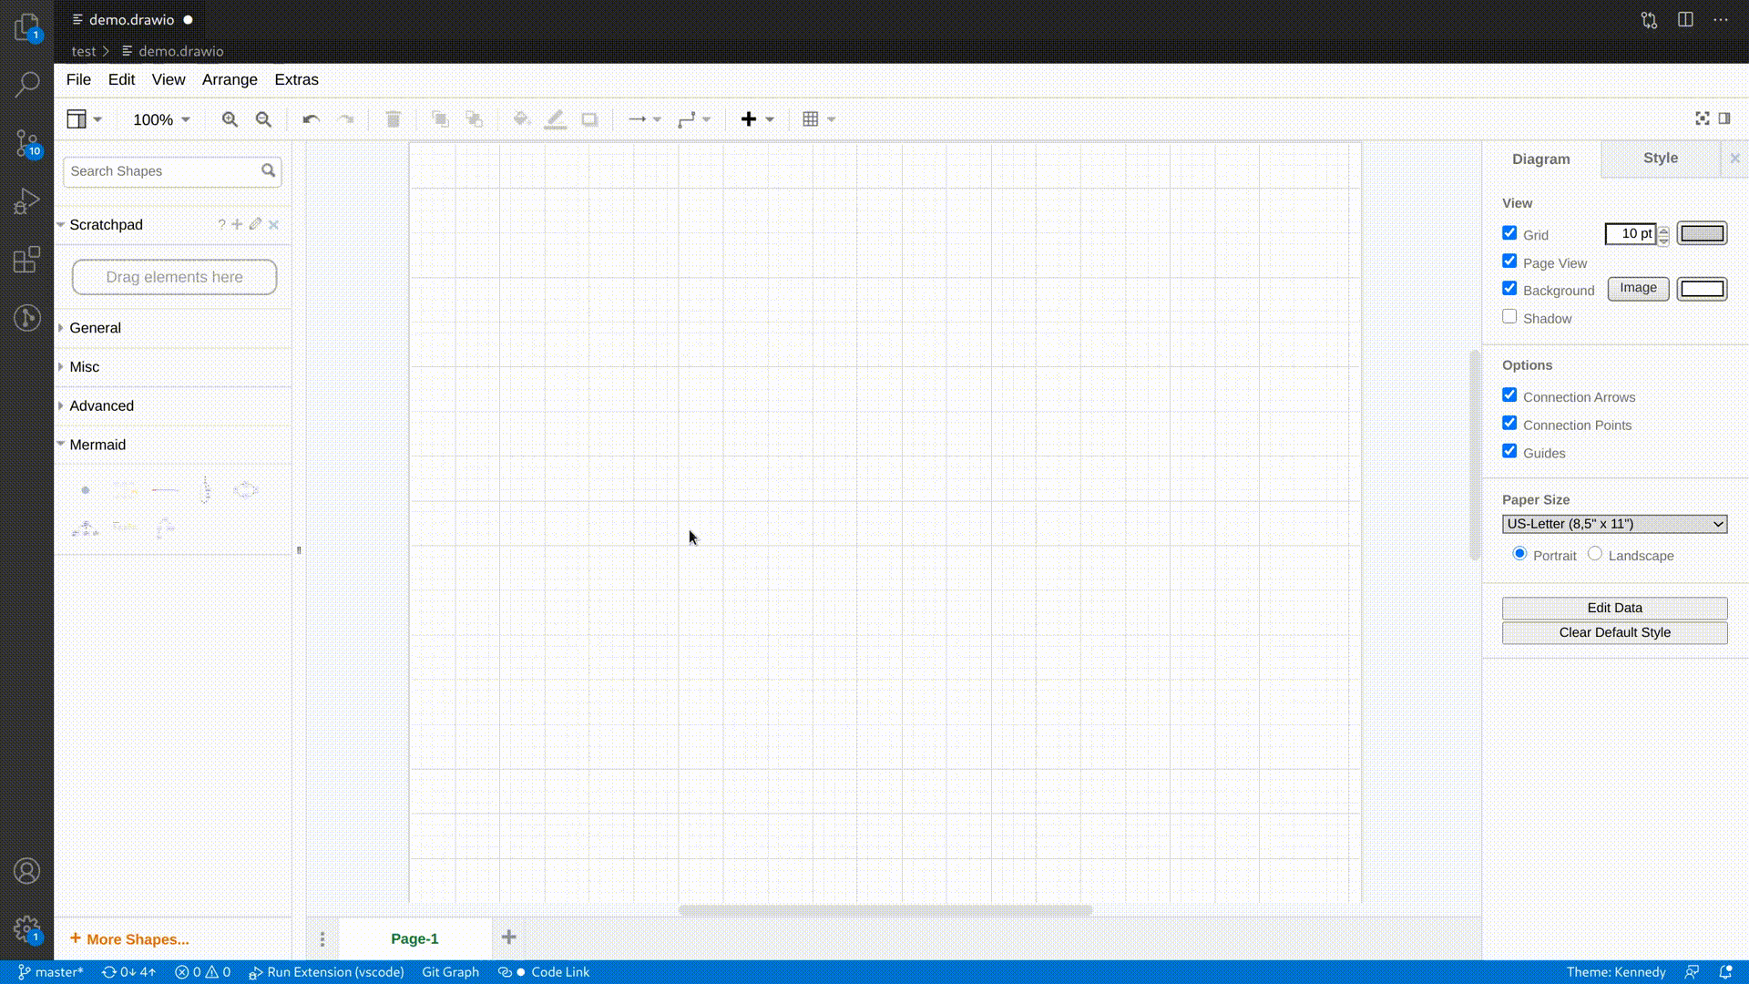Click the Delete trash icon
1749x984 pixels.
click(x=393, y=119)
